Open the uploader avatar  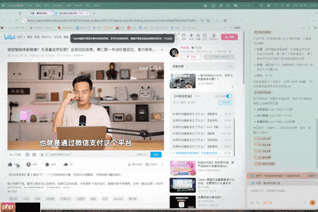[x=174, y=53]
